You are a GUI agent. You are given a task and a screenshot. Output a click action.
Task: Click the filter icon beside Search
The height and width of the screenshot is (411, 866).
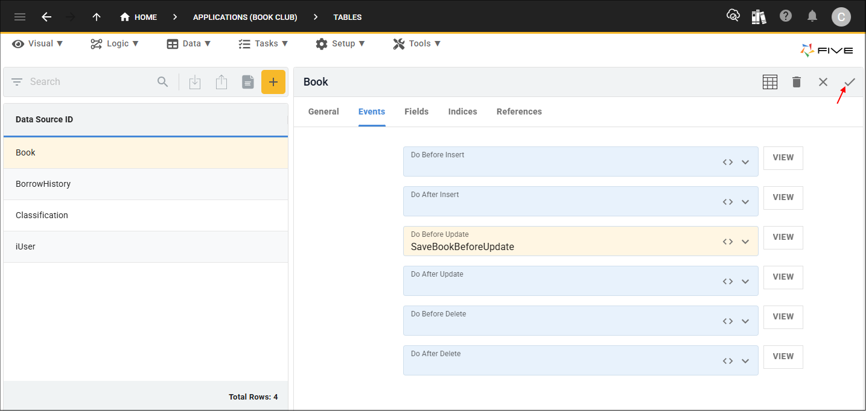point(17,82)
